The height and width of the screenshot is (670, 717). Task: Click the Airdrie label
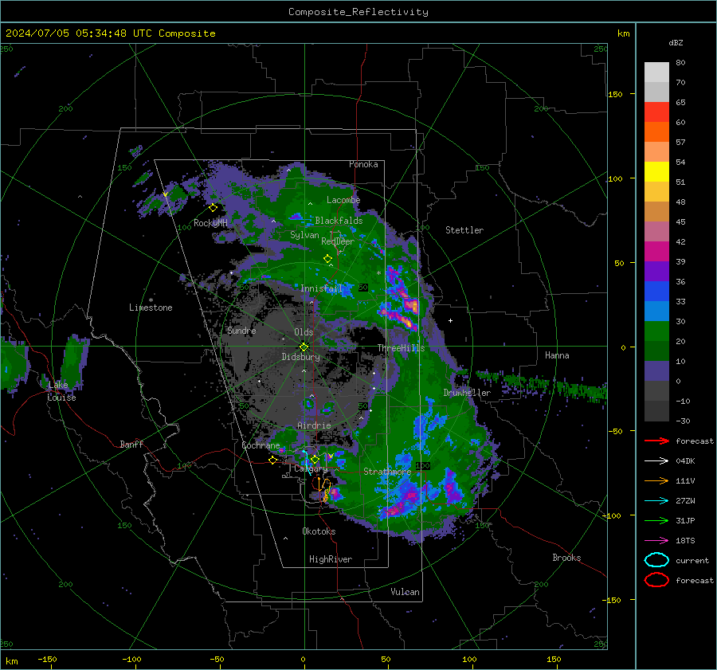[x=314, y=425]
